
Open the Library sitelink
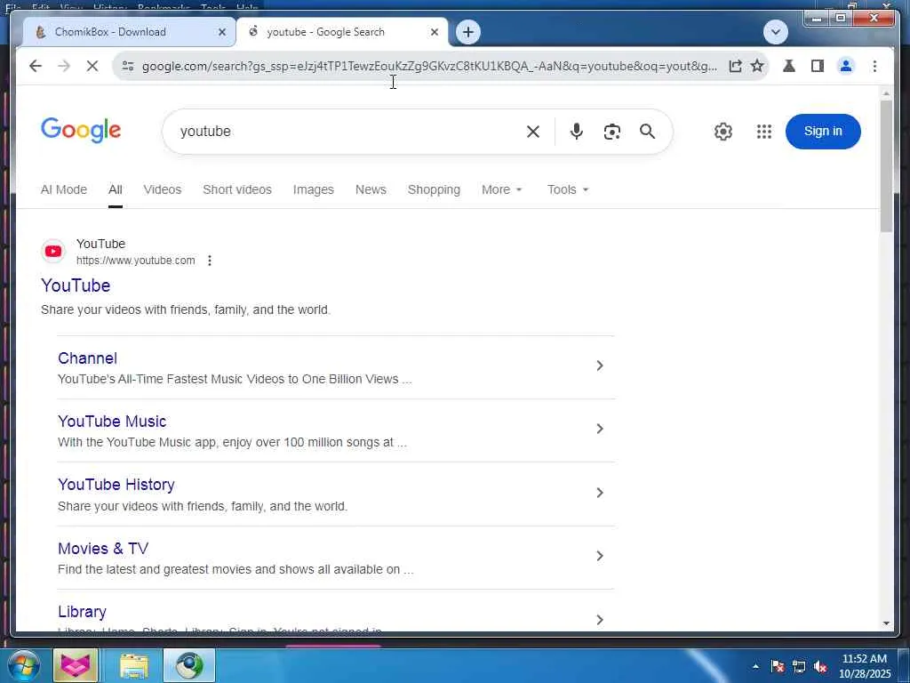pos(82,612)
